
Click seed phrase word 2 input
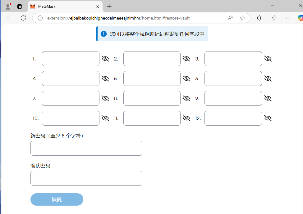pos(152,59)
